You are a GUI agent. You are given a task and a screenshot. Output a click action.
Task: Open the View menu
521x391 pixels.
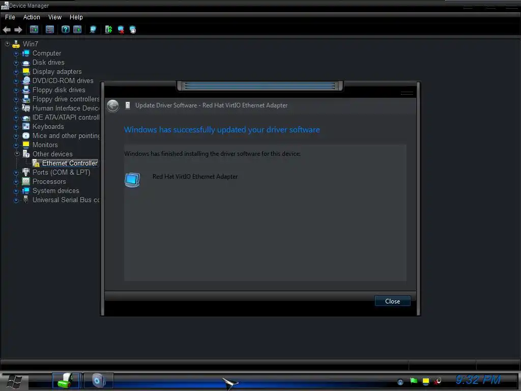(x=55, y=17)
